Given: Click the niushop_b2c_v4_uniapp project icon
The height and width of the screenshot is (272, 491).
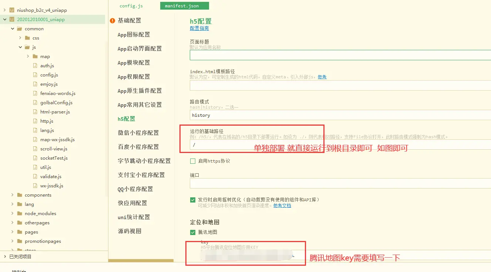Looking at the screenshot, I should [x=12, y=10].
